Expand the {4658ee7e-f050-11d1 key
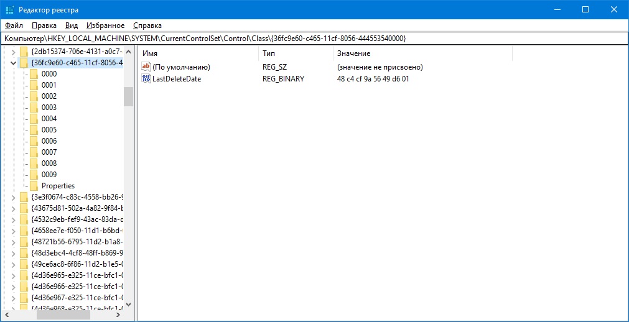The height and width of the screenshot is (322, 629). (x=13, y=231)
